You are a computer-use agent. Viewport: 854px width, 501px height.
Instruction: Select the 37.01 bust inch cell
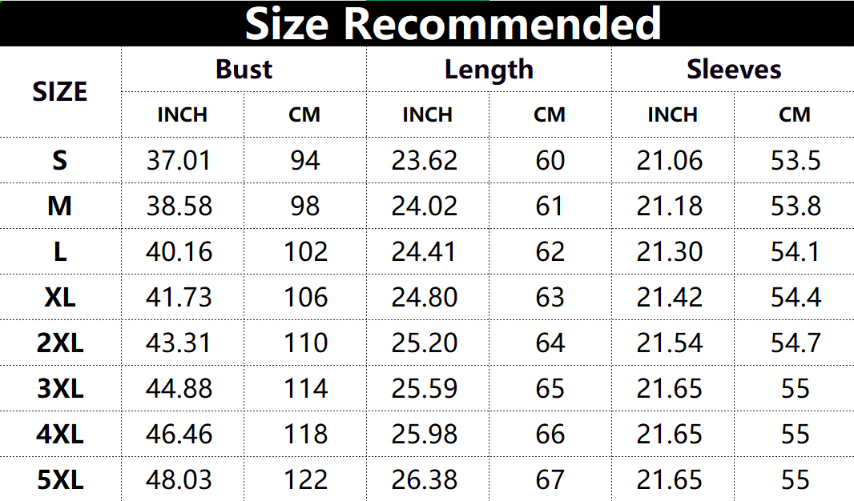pos(179,161)
